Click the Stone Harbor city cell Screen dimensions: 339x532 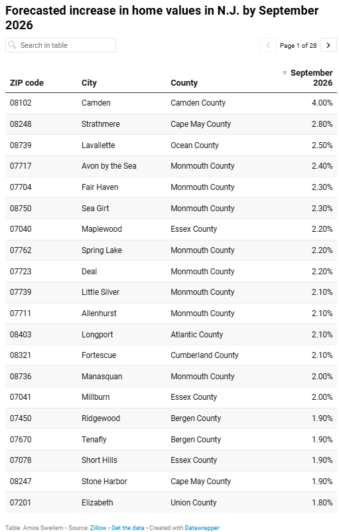click(104, 482)
